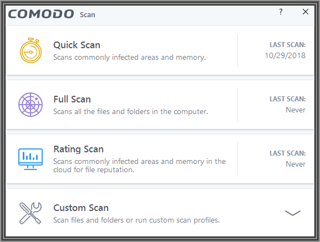Click Rating Scan's 'Never' last scan status
The image size is (320, 242).
coord(296,164)
